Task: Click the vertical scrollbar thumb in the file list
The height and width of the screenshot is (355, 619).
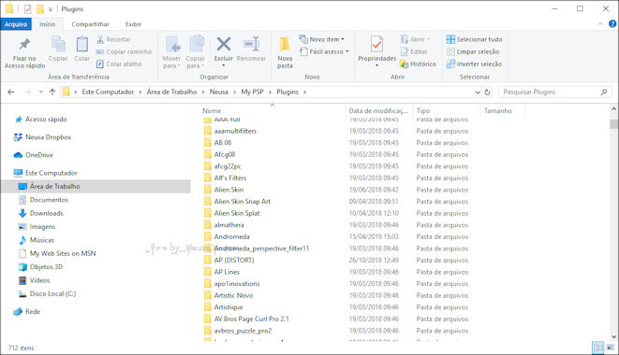Action: [x=613, y=123]
